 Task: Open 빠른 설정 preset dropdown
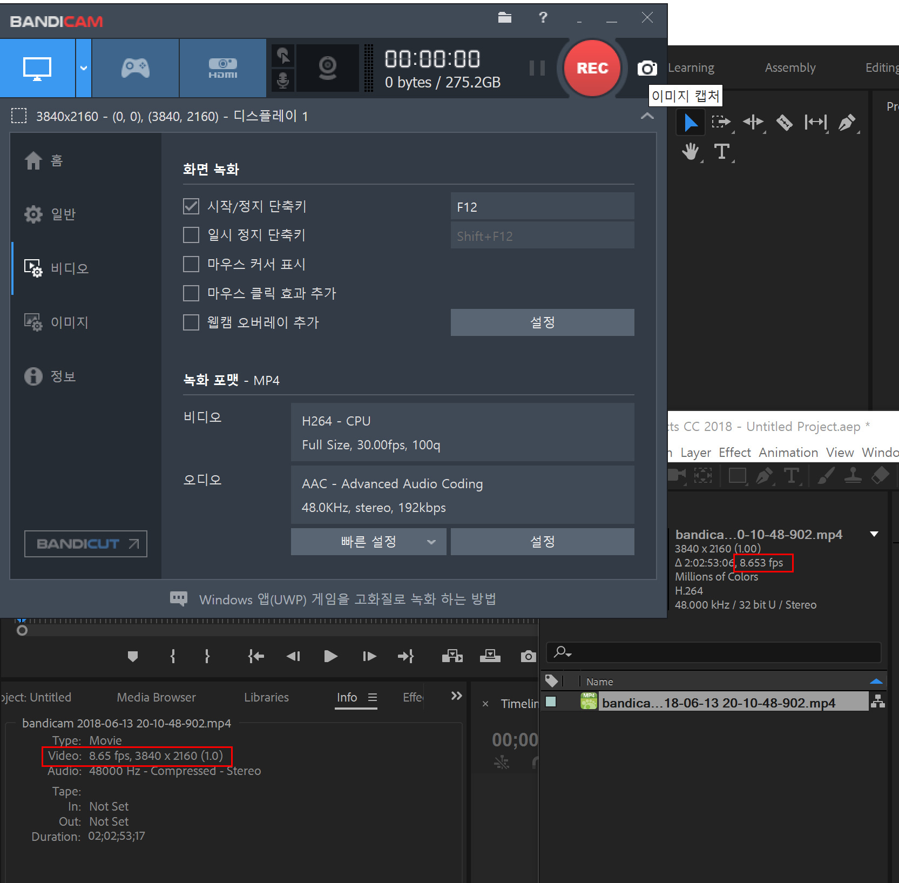pos(368,542)
